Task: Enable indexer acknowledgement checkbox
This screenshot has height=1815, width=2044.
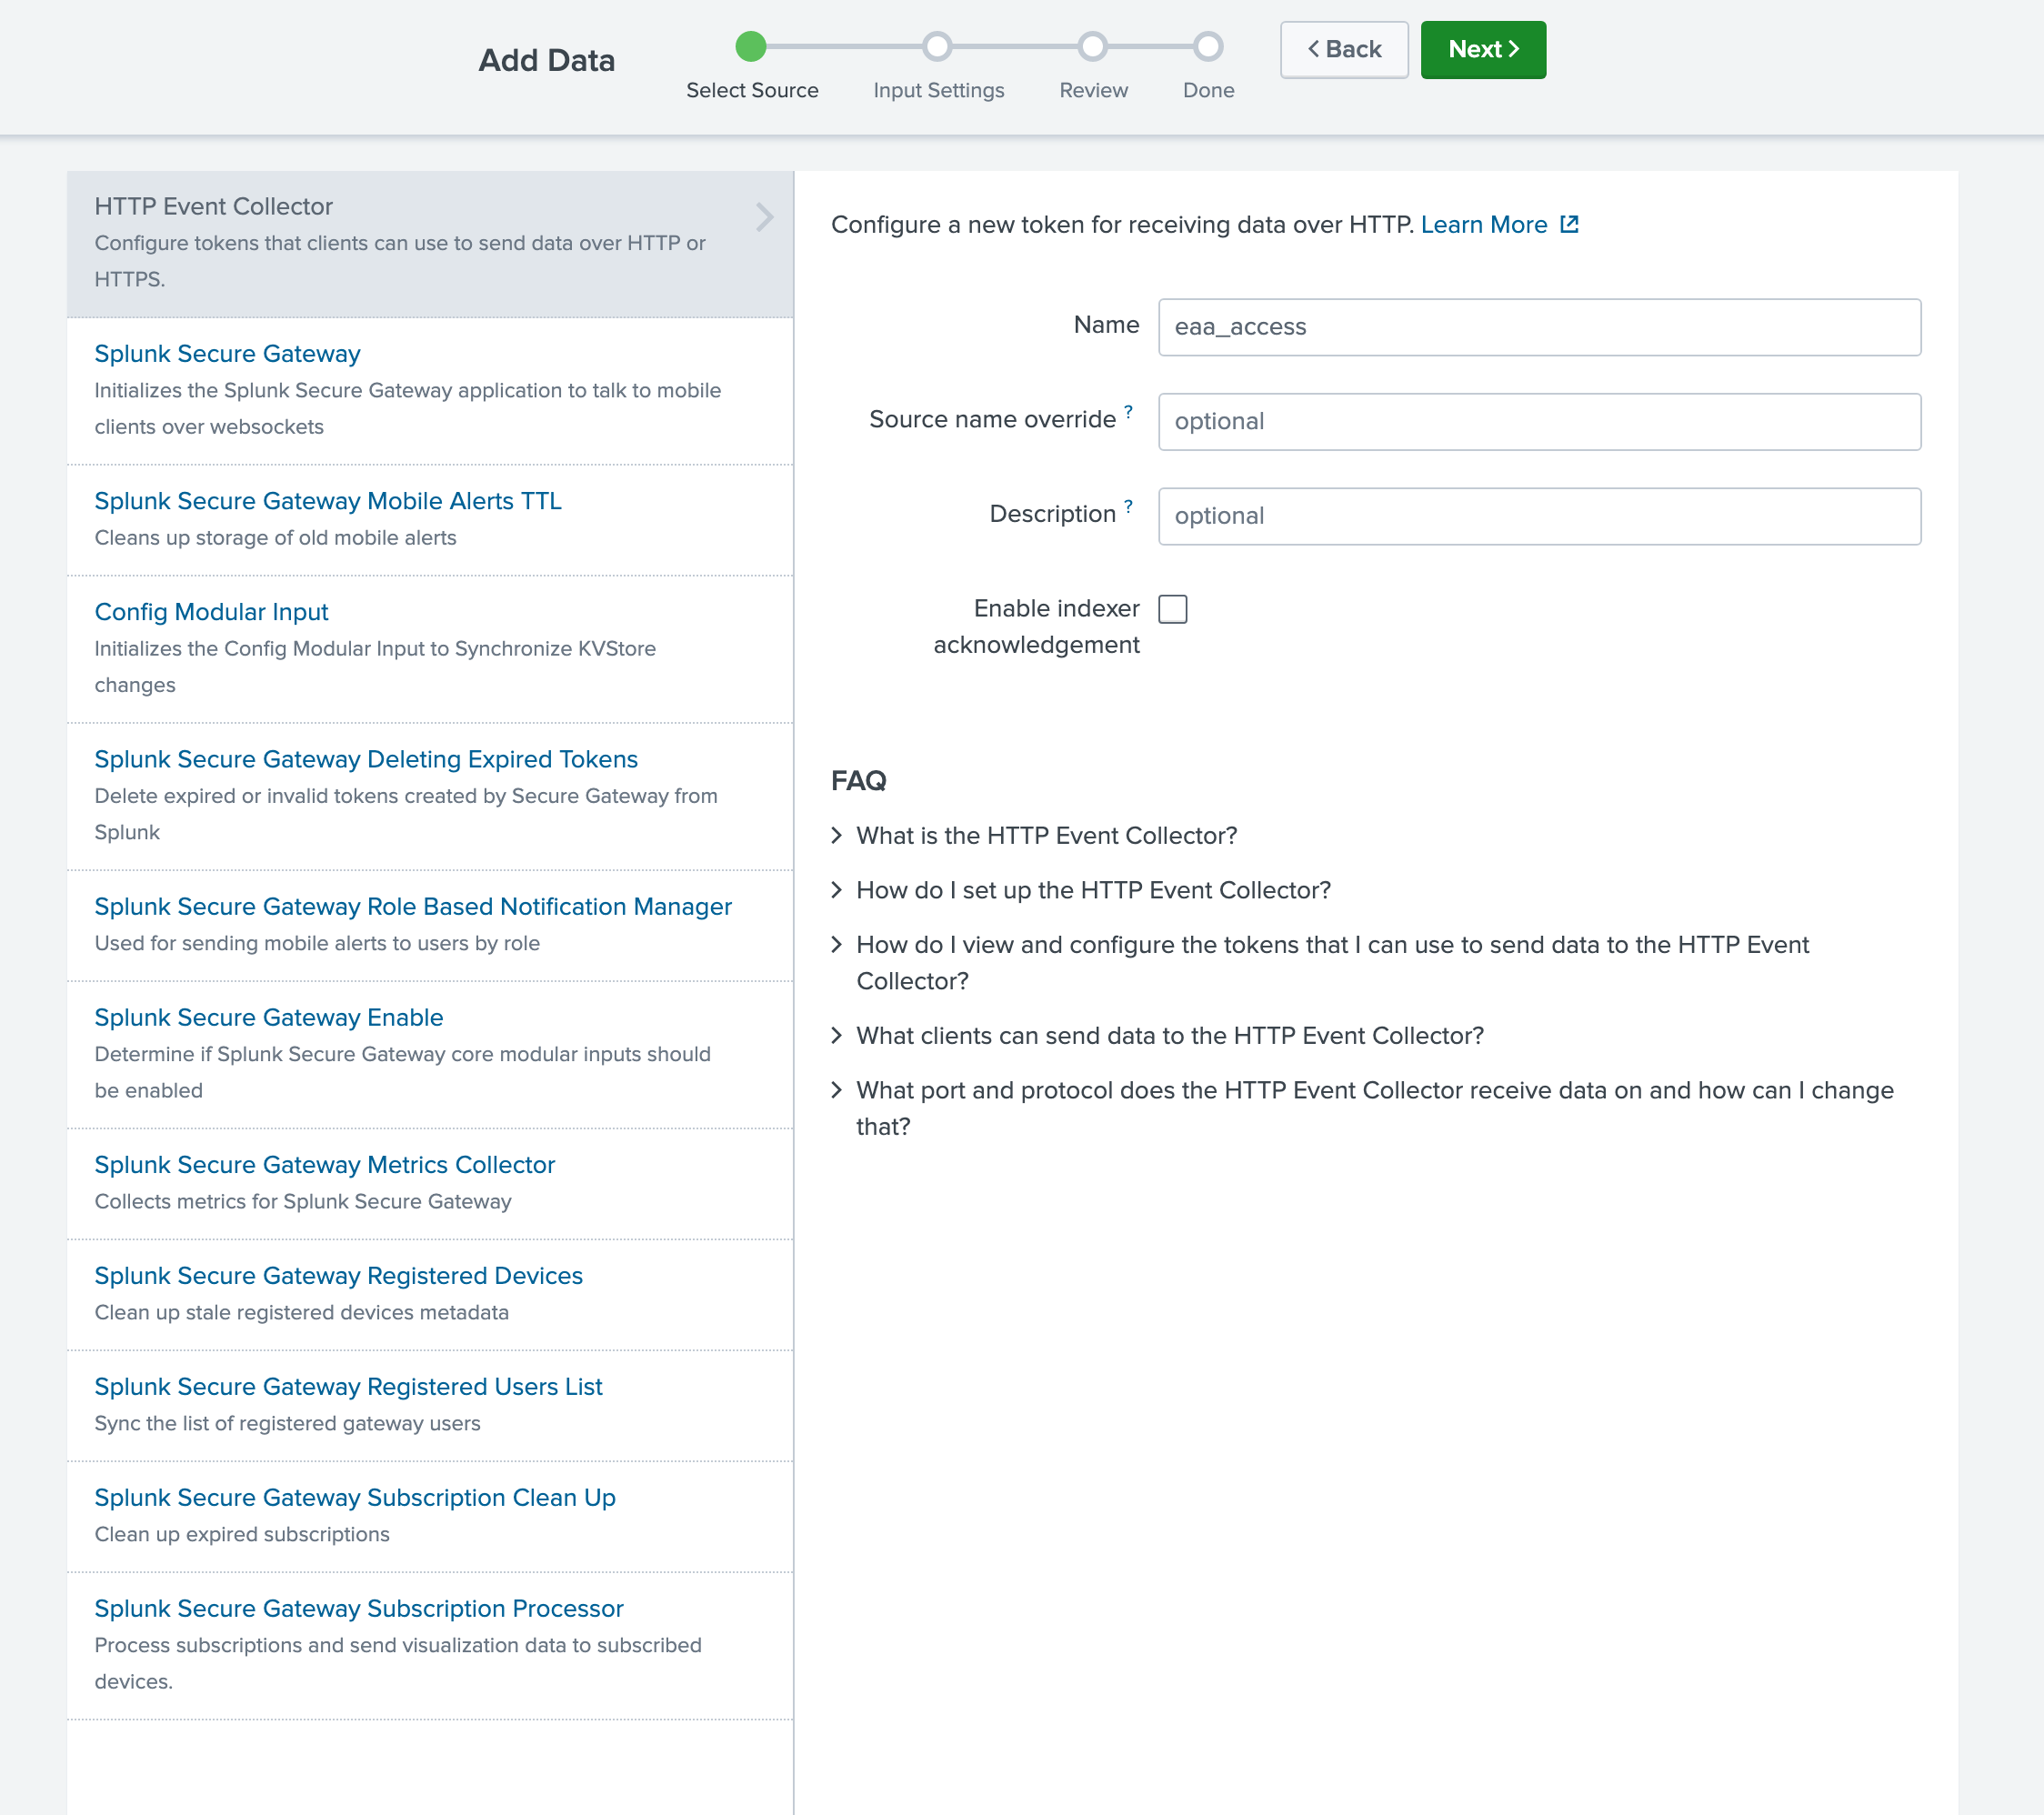Action: pos(1172,609)
